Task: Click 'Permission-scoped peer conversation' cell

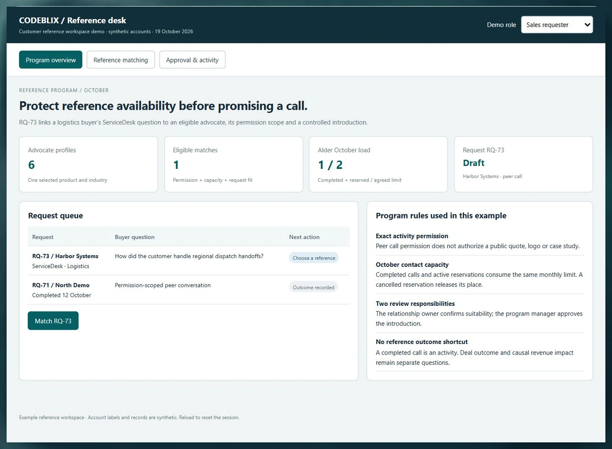Action: 163,285
